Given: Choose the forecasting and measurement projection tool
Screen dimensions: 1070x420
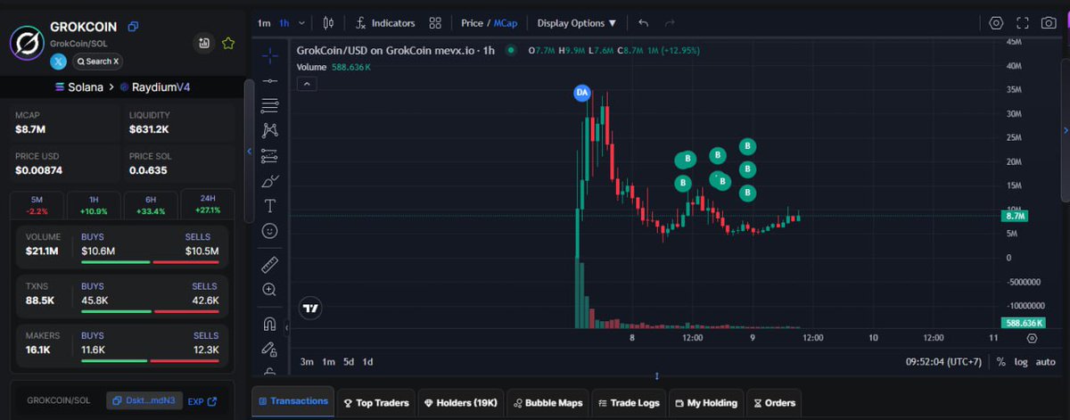Looking at the screenshot, I should click(270, 156).
